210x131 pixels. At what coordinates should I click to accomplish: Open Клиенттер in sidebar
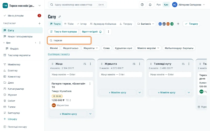[x=22, y=77]
